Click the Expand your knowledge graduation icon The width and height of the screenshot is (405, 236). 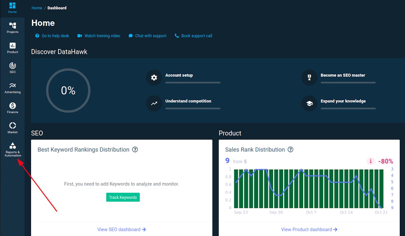point(309,104)
